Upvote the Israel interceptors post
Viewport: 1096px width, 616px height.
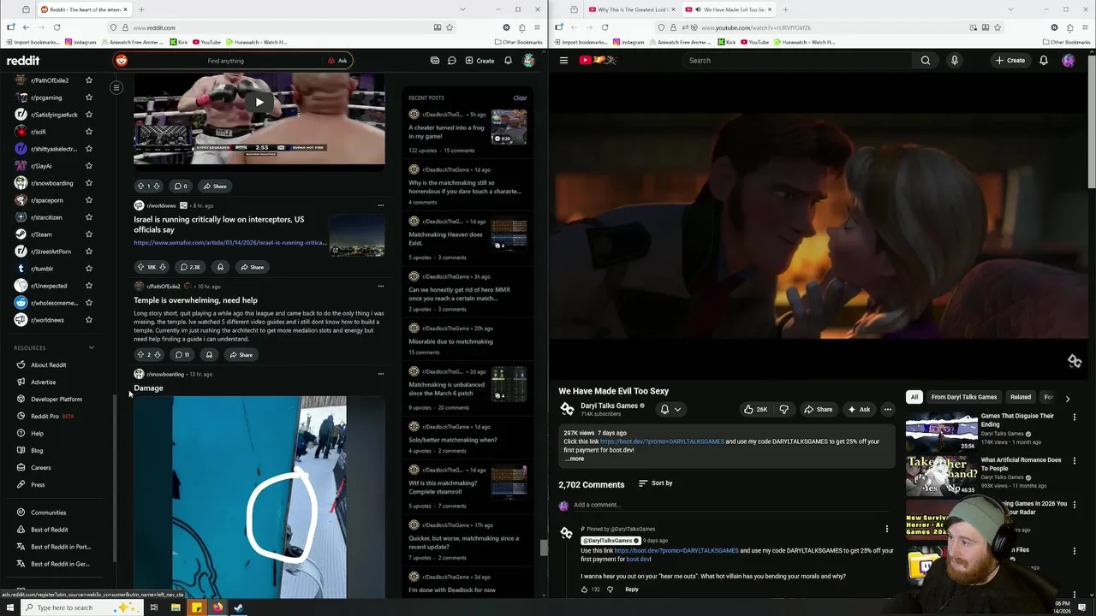tap(140, 267)
